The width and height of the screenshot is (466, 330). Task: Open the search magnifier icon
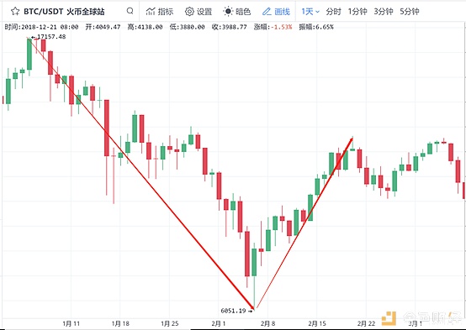pos(130,11)
